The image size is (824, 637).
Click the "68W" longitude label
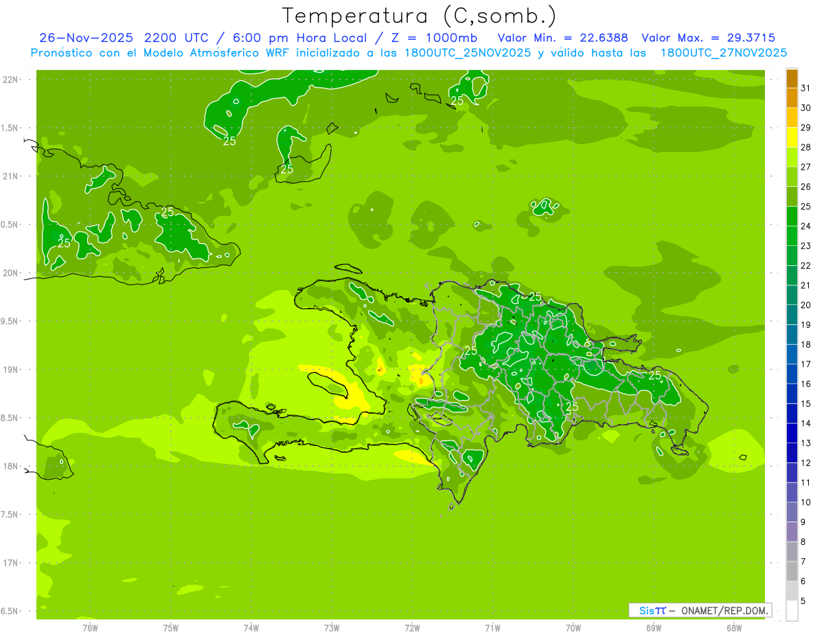point(734,628)
